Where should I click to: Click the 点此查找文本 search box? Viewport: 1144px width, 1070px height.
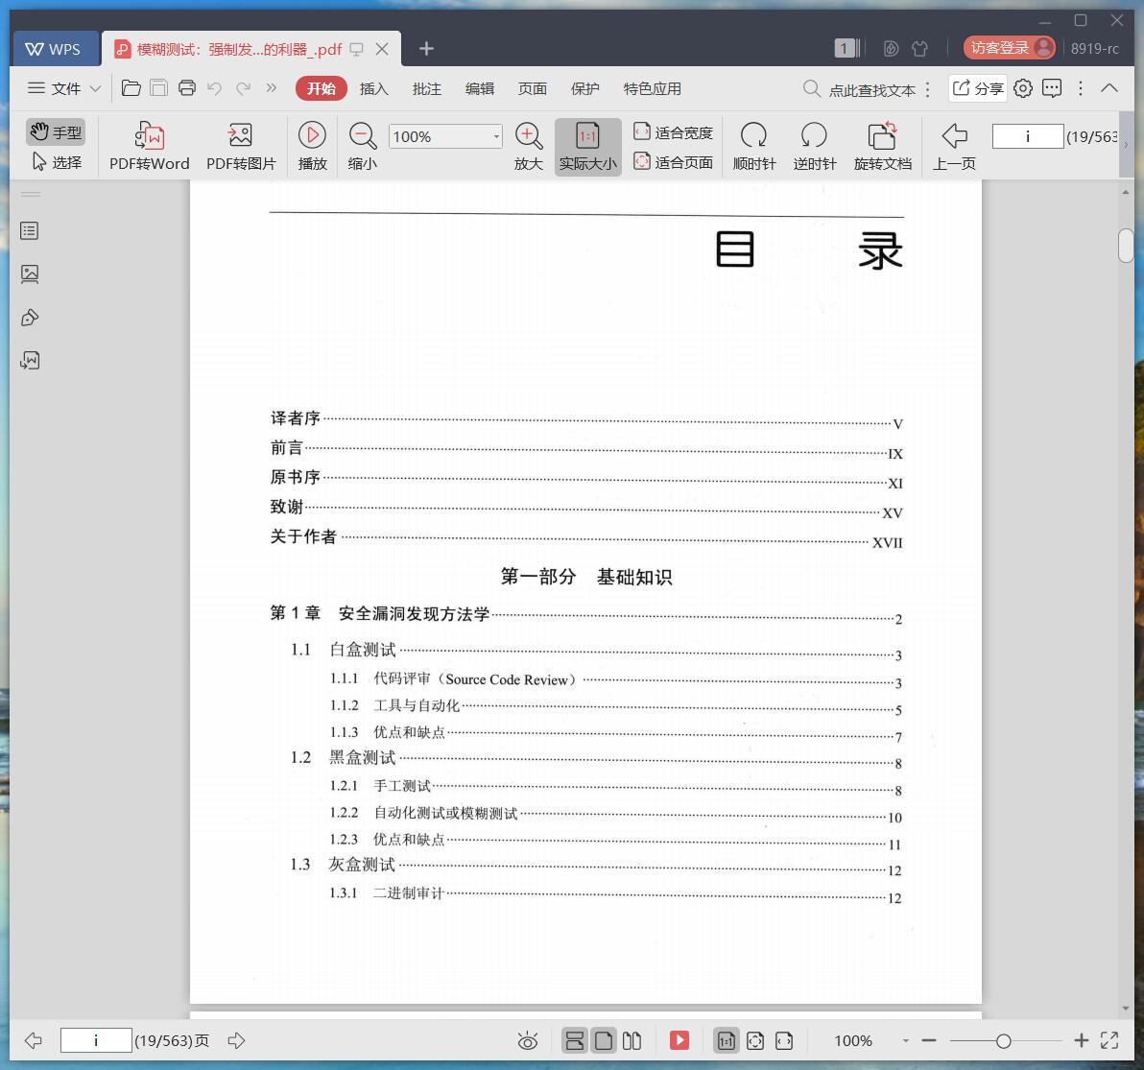click(859, 89)
